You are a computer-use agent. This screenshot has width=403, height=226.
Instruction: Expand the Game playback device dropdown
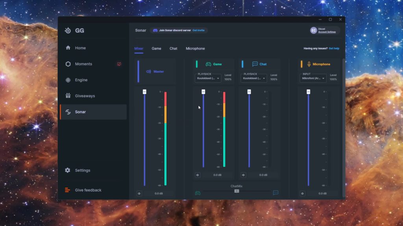208,78
